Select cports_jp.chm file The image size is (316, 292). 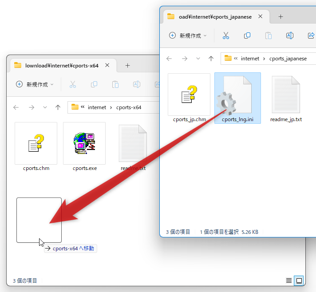tap(189, 98)
